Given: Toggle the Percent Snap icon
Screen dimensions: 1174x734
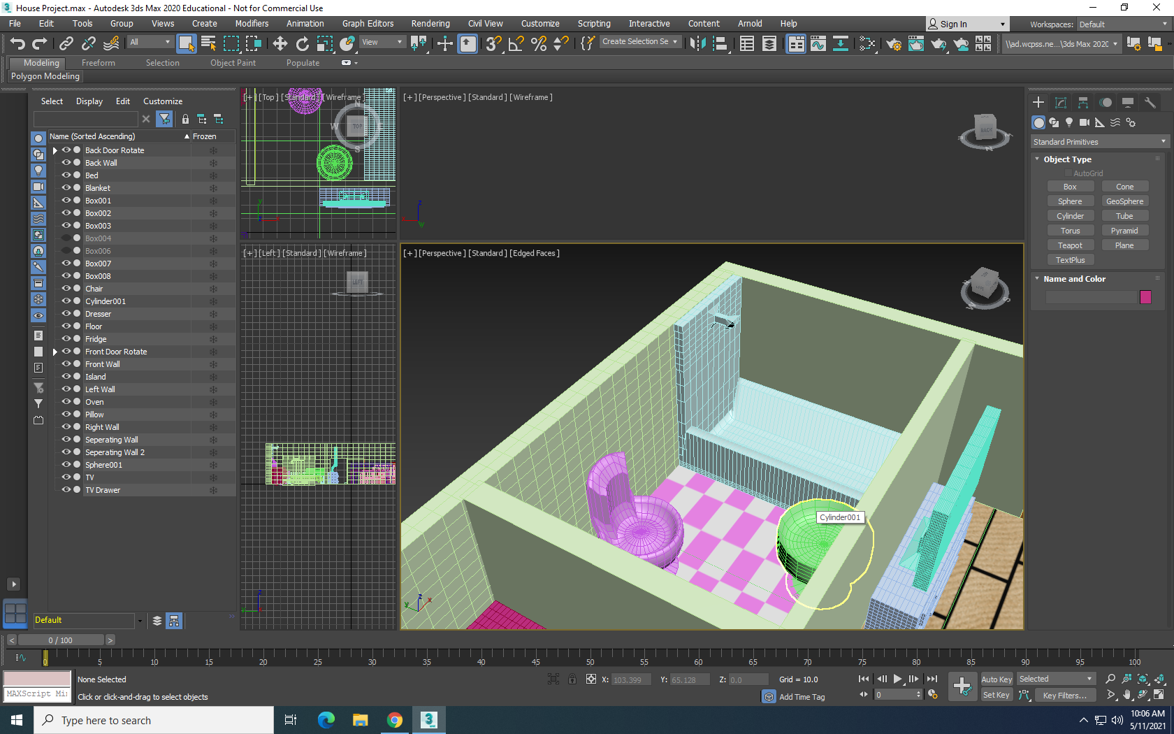Looking at the screenshot, I should tap(538, 43).
